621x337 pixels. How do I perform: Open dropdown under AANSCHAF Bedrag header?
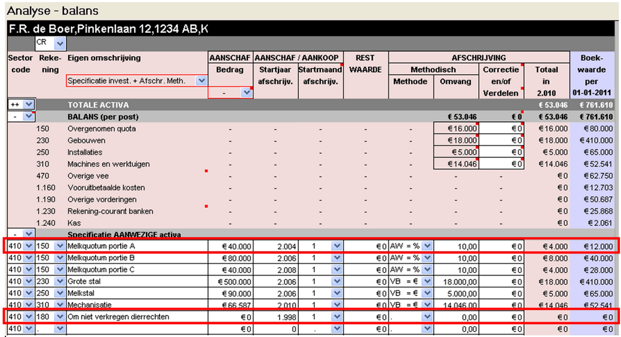tap(246, 92)
